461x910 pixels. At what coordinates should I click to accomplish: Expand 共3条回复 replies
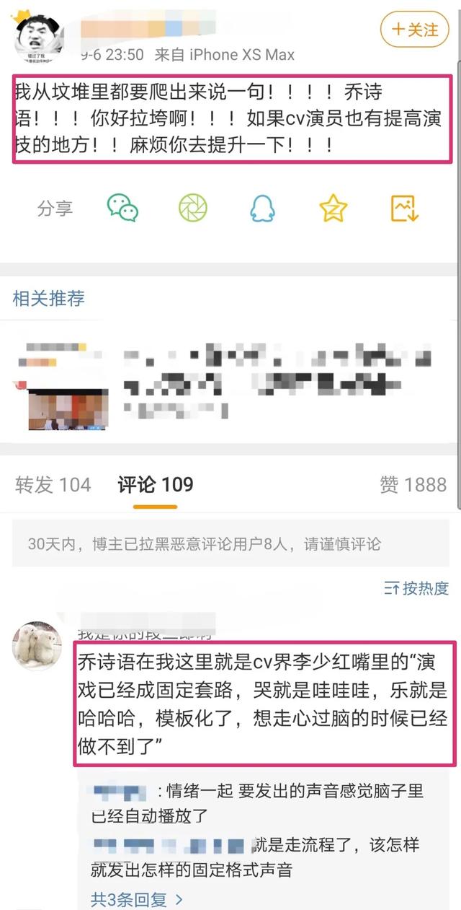click(x=136, y=899)
